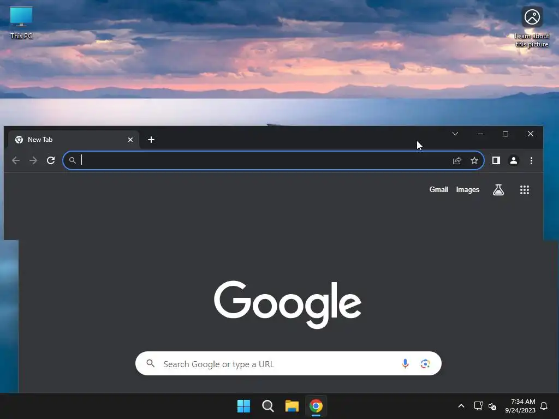Click the Search Google or type a URL box
This screenshot has width=559, height=419.
tap(288, 363)
